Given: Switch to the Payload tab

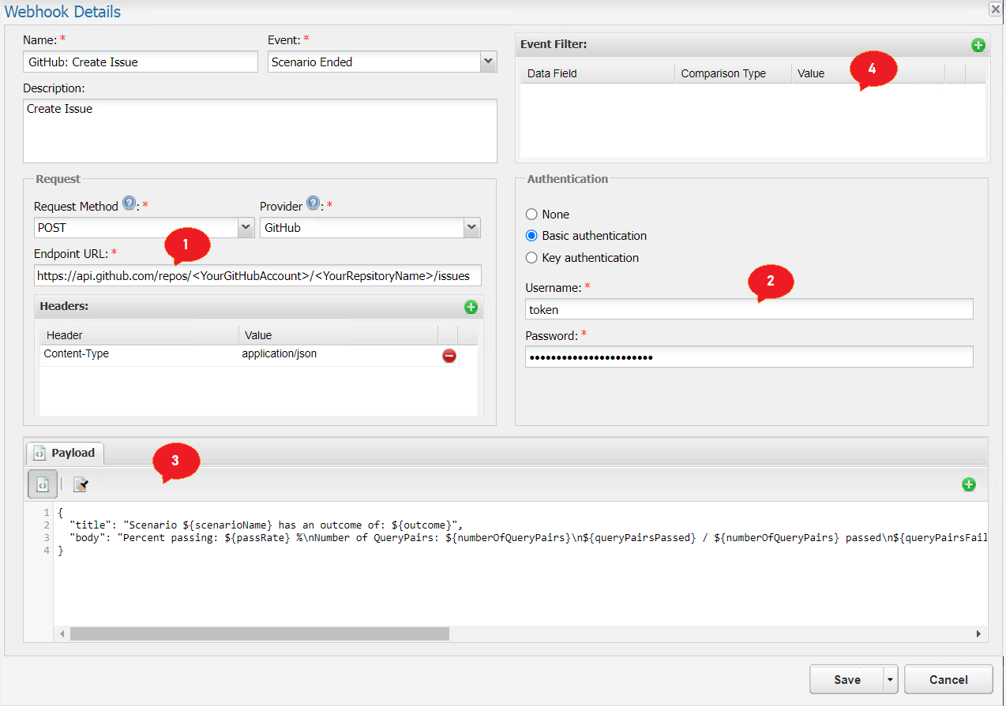Looking at the screenshot, I should [65, 453].
